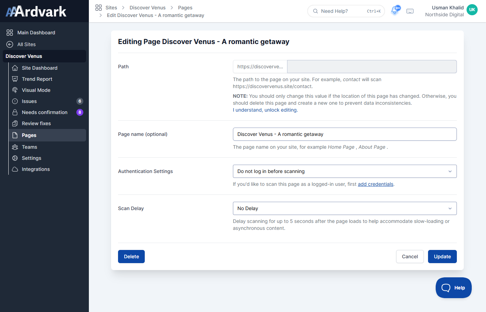Open Trend Report page

48,79
